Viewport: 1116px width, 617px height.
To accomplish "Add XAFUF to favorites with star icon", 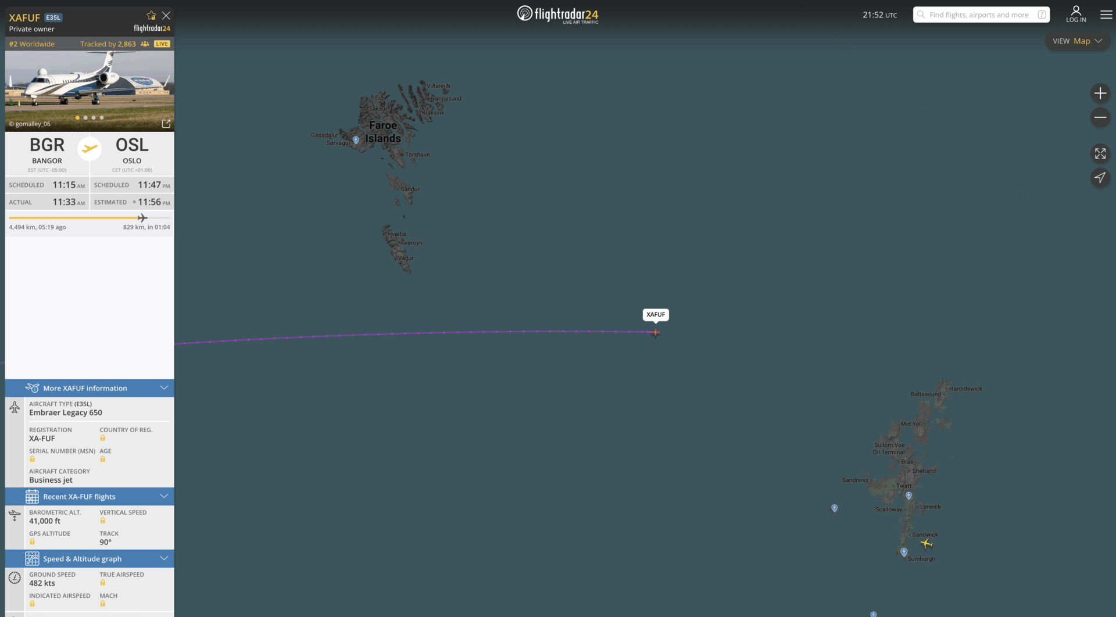I will [151, 16].
